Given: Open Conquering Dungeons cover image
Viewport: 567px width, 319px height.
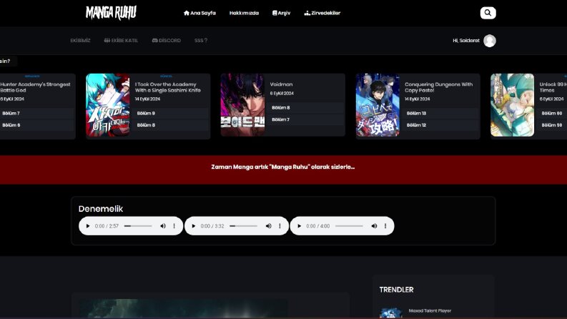Looking at the screenshot, I should 378,105.
